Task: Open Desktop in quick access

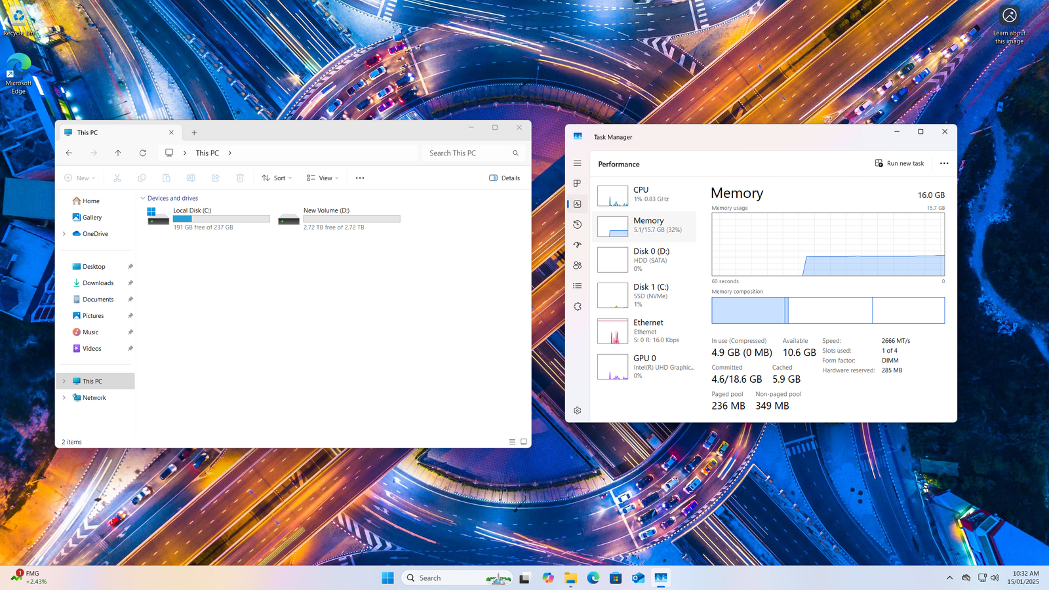Action: [x=94, y=267]
